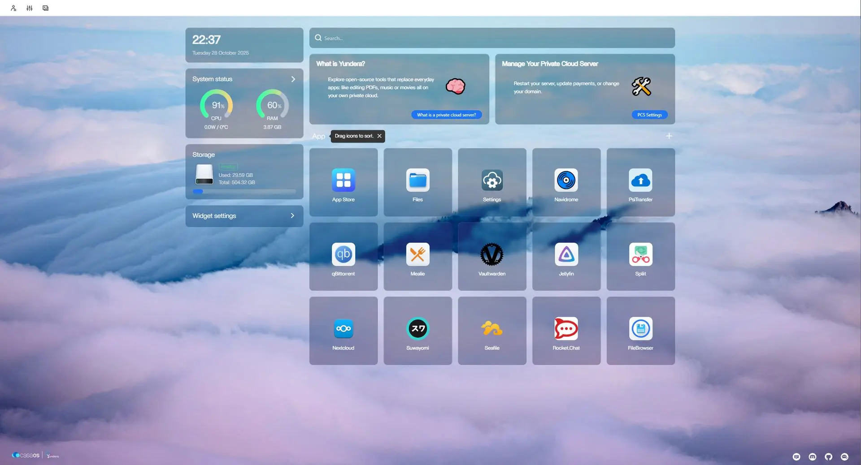Screen dimensions: 861x465
Task: Launch the Mealie app
Action: tap(417, 255)
